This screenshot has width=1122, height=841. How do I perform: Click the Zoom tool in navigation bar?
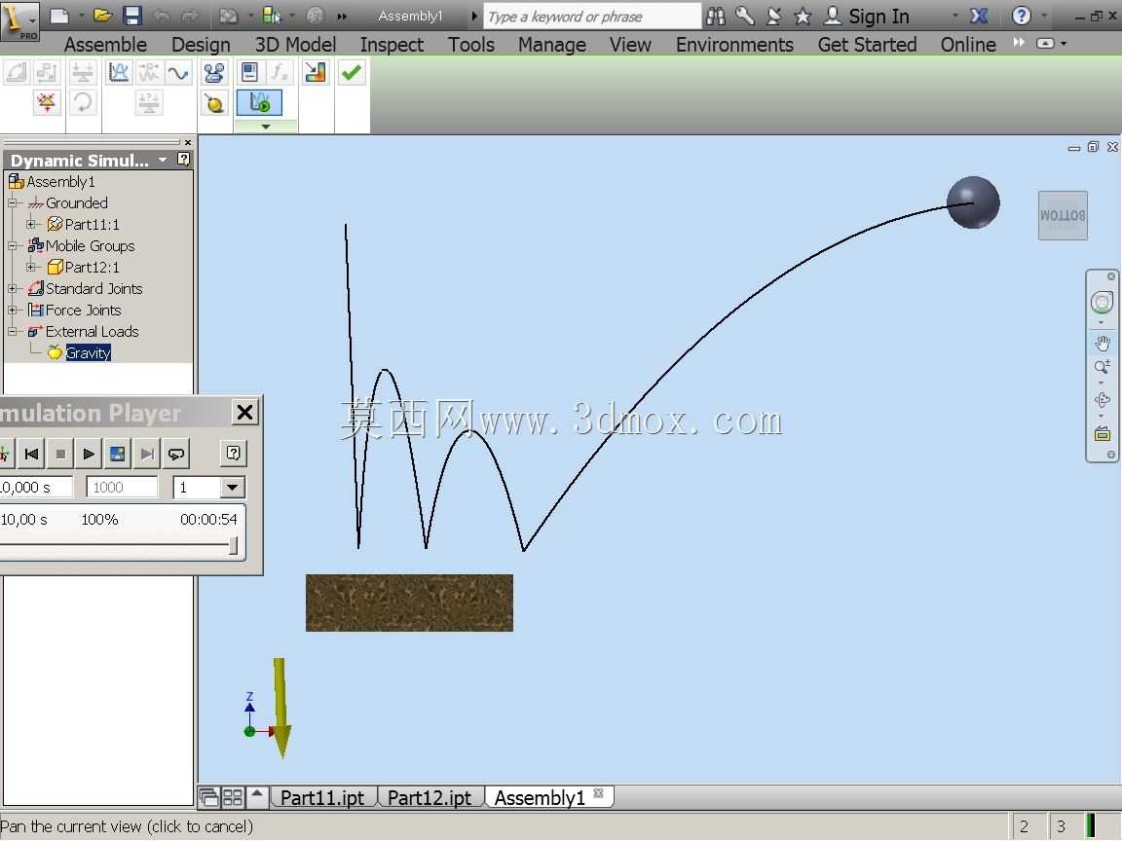(x=1102, y=367)
